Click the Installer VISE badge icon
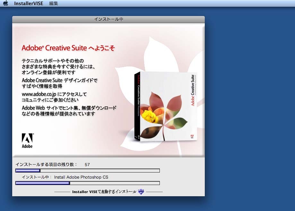Screen dimensions: 295x211 [x=141, y=191]
